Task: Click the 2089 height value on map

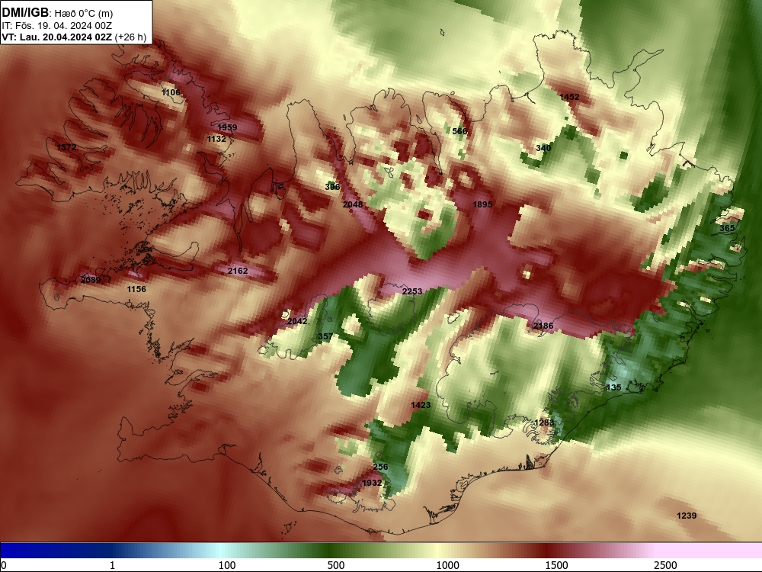Action: point(91,280)
